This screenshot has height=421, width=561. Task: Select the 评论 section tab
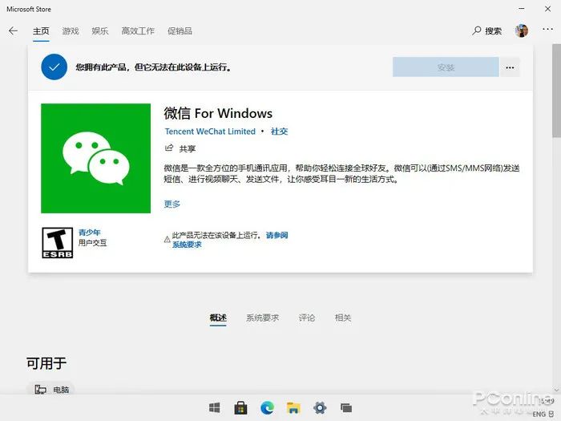307,318
